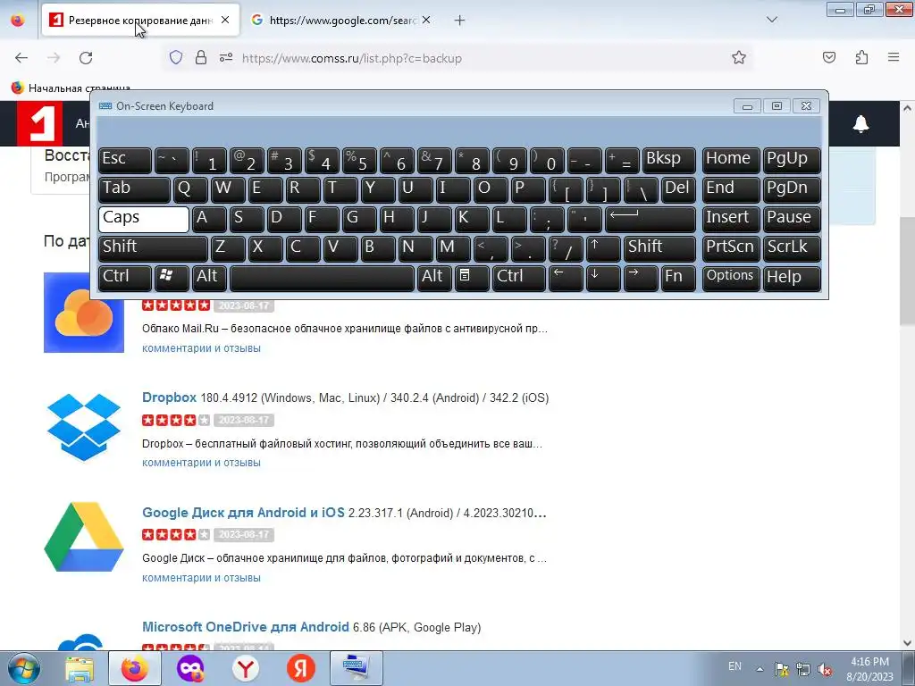Open the site permissions icon in the address bar

pyautogui.click(x=226, y=57)
